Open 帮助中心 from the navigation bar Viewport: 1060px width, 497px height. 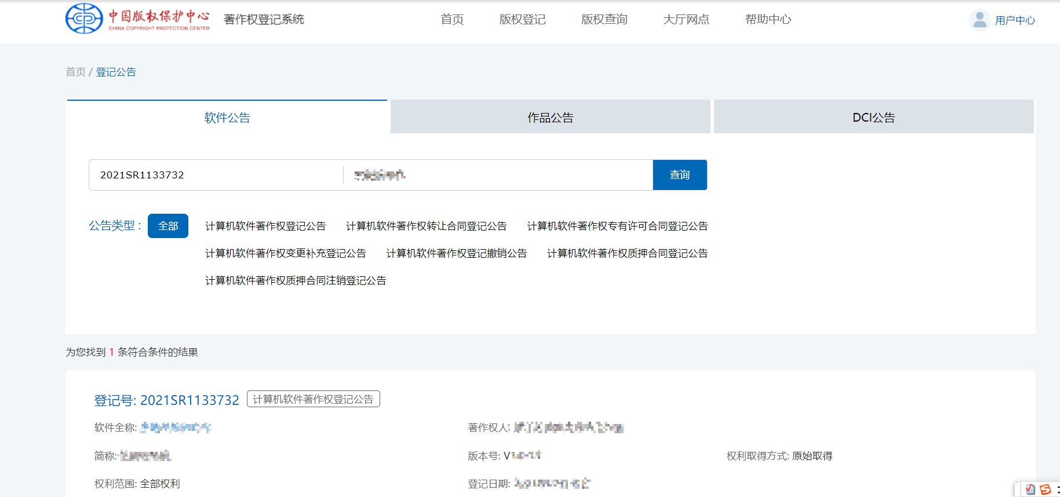[768, 19]
